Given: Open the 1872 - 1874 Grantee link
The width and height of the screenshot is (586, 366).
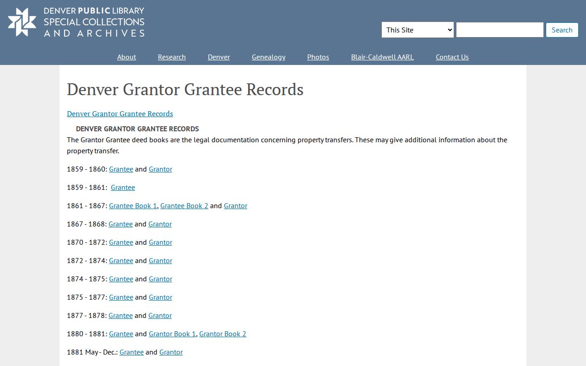Looking at the screenshot, I should pos(121,260).
